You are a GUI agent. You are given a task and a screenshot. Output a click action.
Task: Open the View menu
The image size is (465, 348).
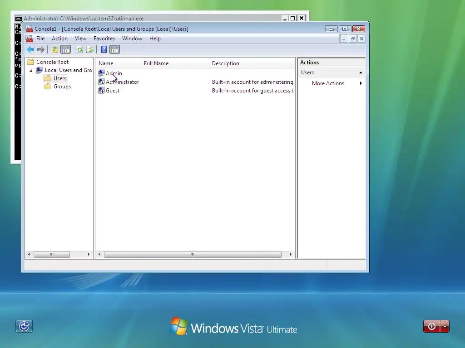[x=80, y=39]
